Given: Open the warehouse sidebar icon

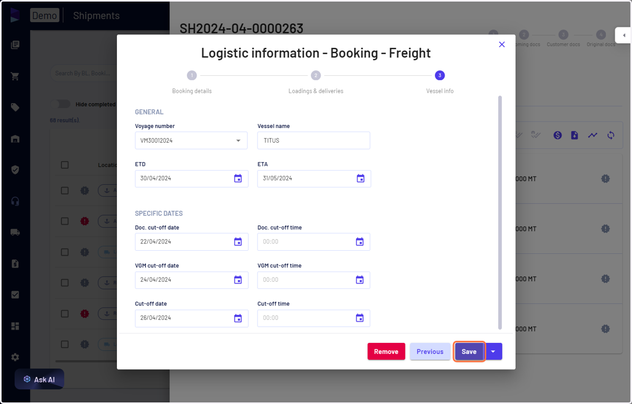Looking at the screenshot, I should click(x=15, y=139).
